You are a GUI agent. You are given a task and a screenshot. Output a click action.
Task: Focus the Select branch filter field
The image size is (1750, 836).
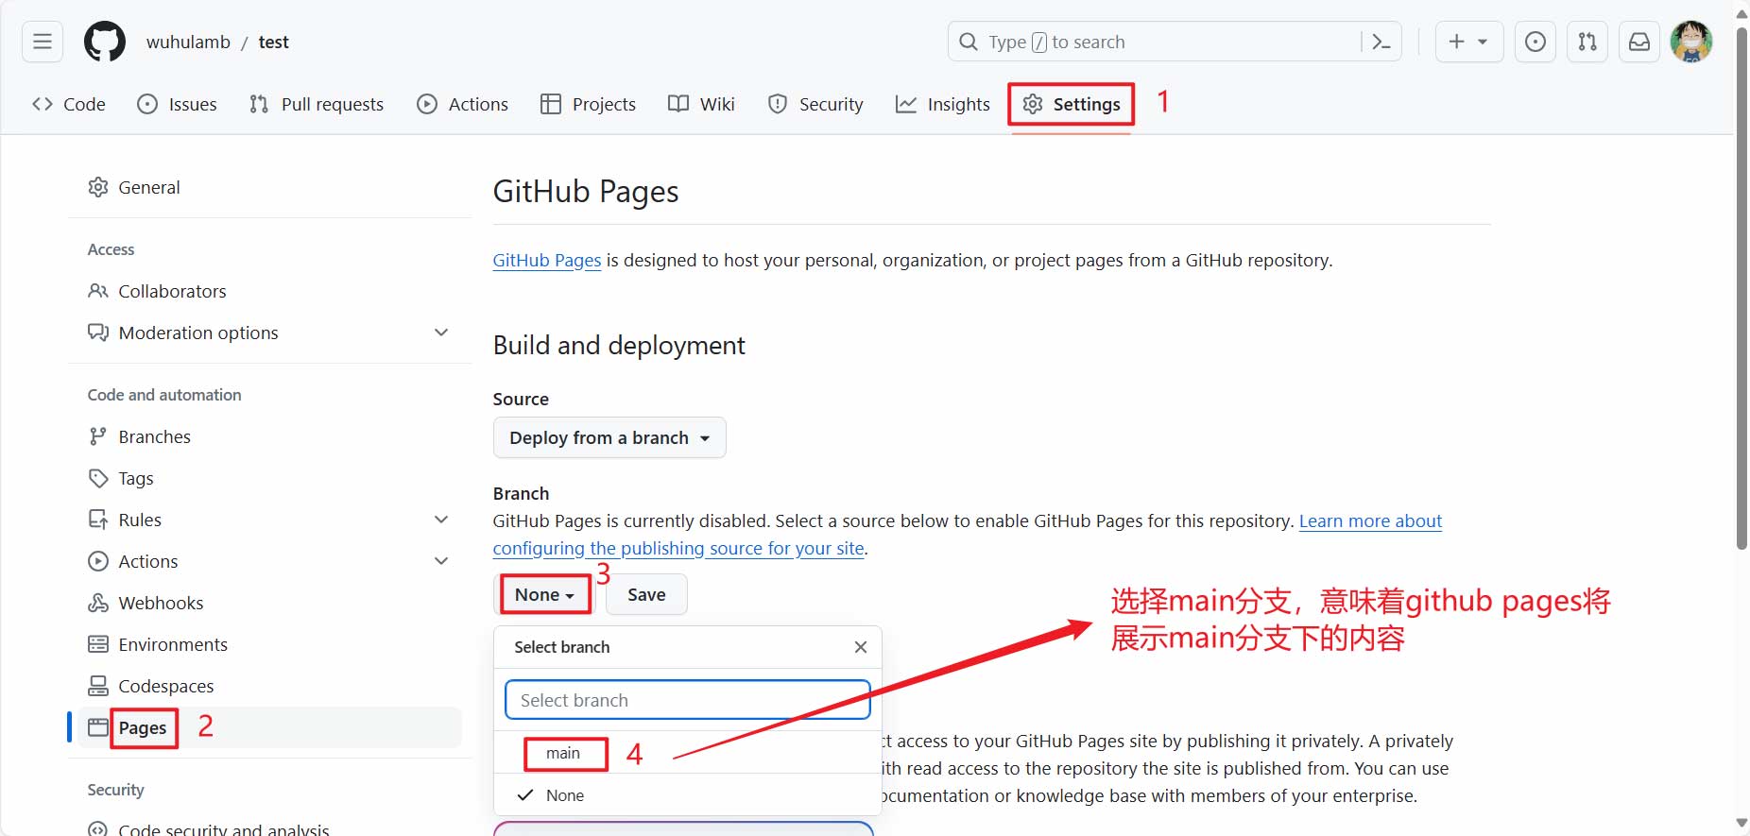688,700
